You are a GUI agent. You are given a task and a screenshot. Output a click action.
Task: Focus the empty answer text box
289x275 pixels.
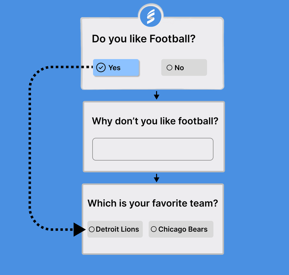(x=153, y=149)
